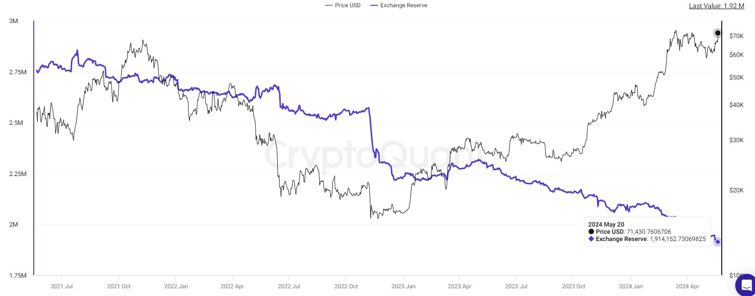Click the 2021 Jul x-axis label
Screen dimensions: 755x296
[62, 286]
